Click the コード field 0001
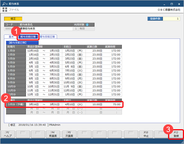 (11, 29)
